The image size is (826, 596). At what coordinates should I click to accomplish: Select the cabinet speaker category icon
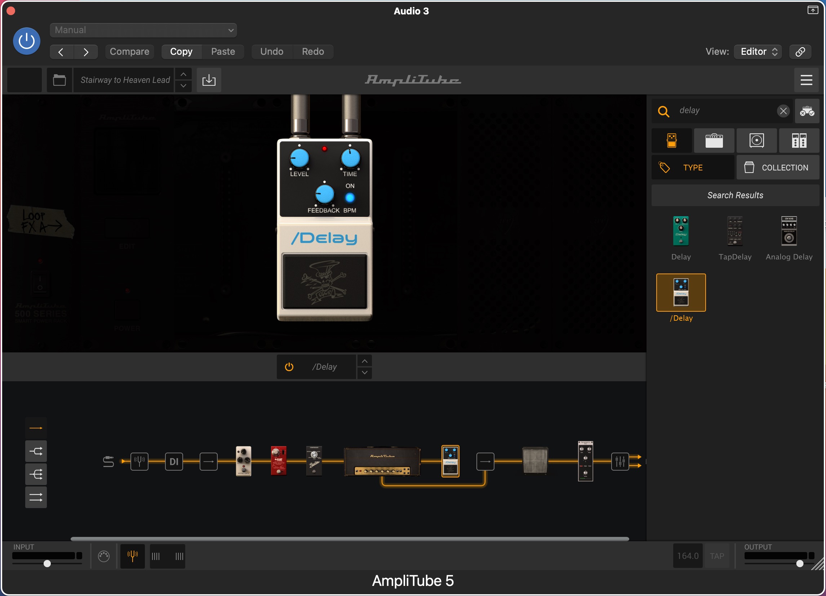point(756,141)
